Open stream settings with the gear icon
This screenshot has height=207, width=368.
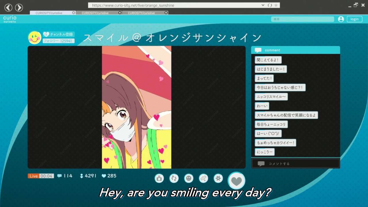click(x=218, y=179)
